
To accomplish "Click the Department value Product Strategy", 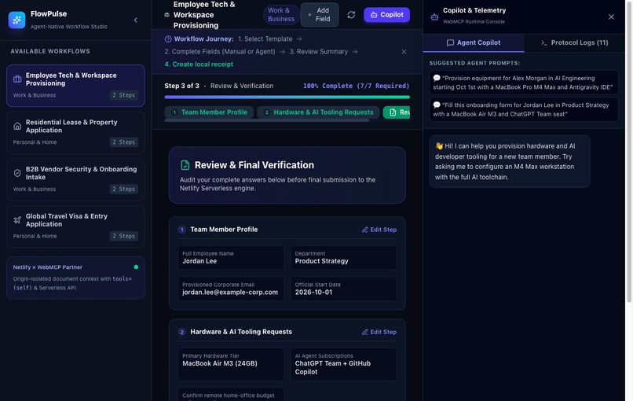I will tap(322, 261).
